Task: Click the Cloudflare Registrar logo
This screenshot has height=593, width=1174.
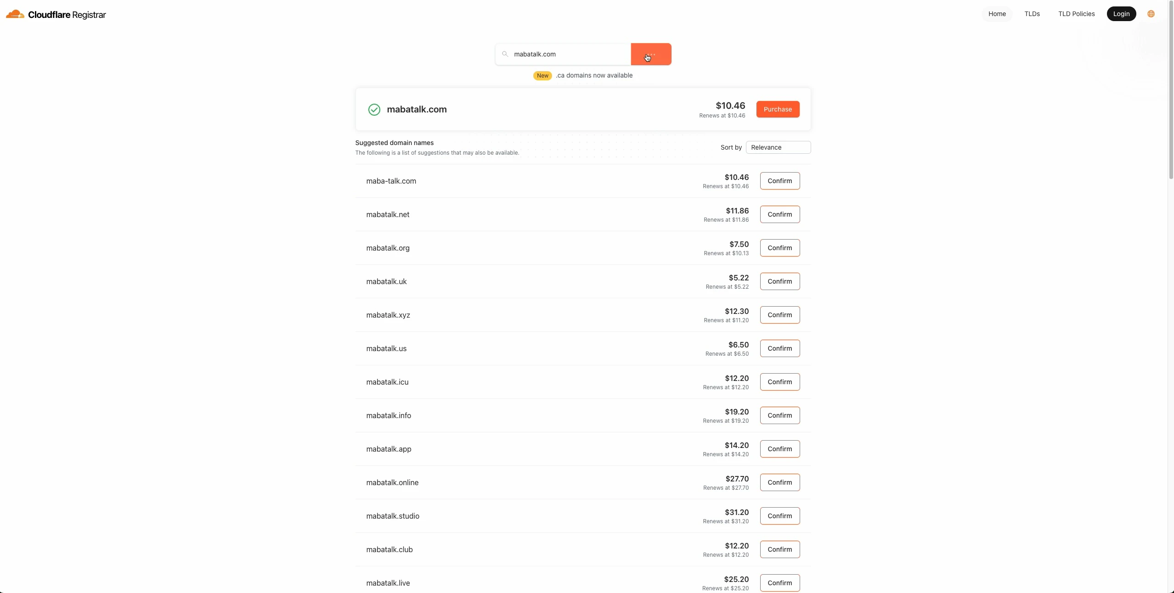Action: point(55,14)
